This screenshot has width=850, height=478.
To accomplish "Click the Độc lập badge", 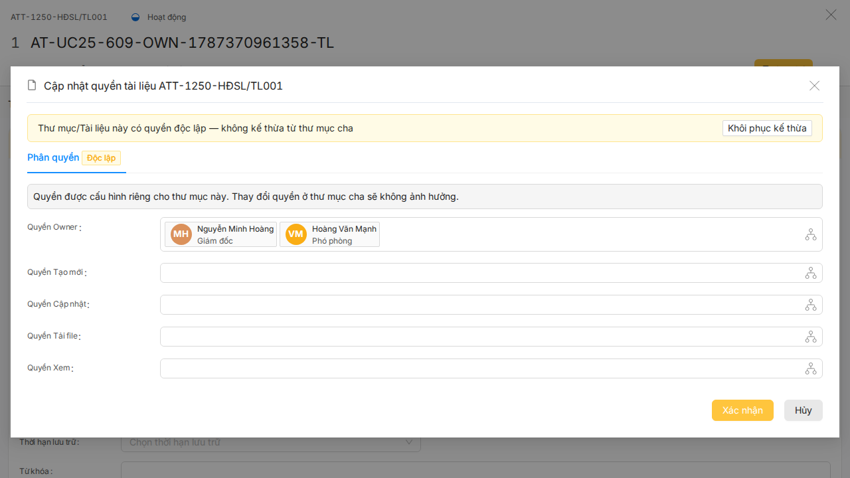I will point(101,158).
